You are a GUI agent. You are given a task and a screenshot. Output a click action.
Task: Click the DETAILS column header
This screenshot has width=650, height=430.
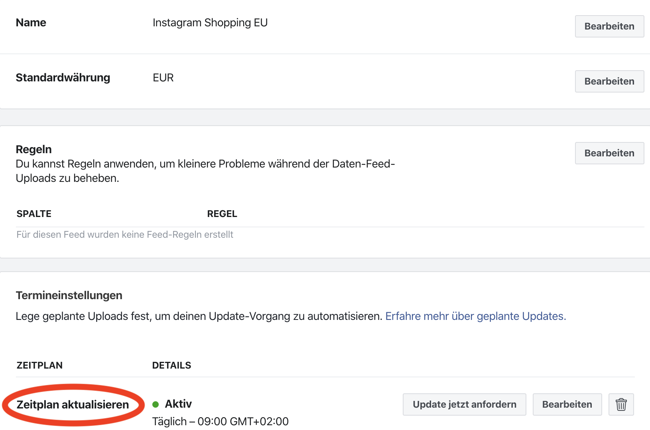point(171,365)
